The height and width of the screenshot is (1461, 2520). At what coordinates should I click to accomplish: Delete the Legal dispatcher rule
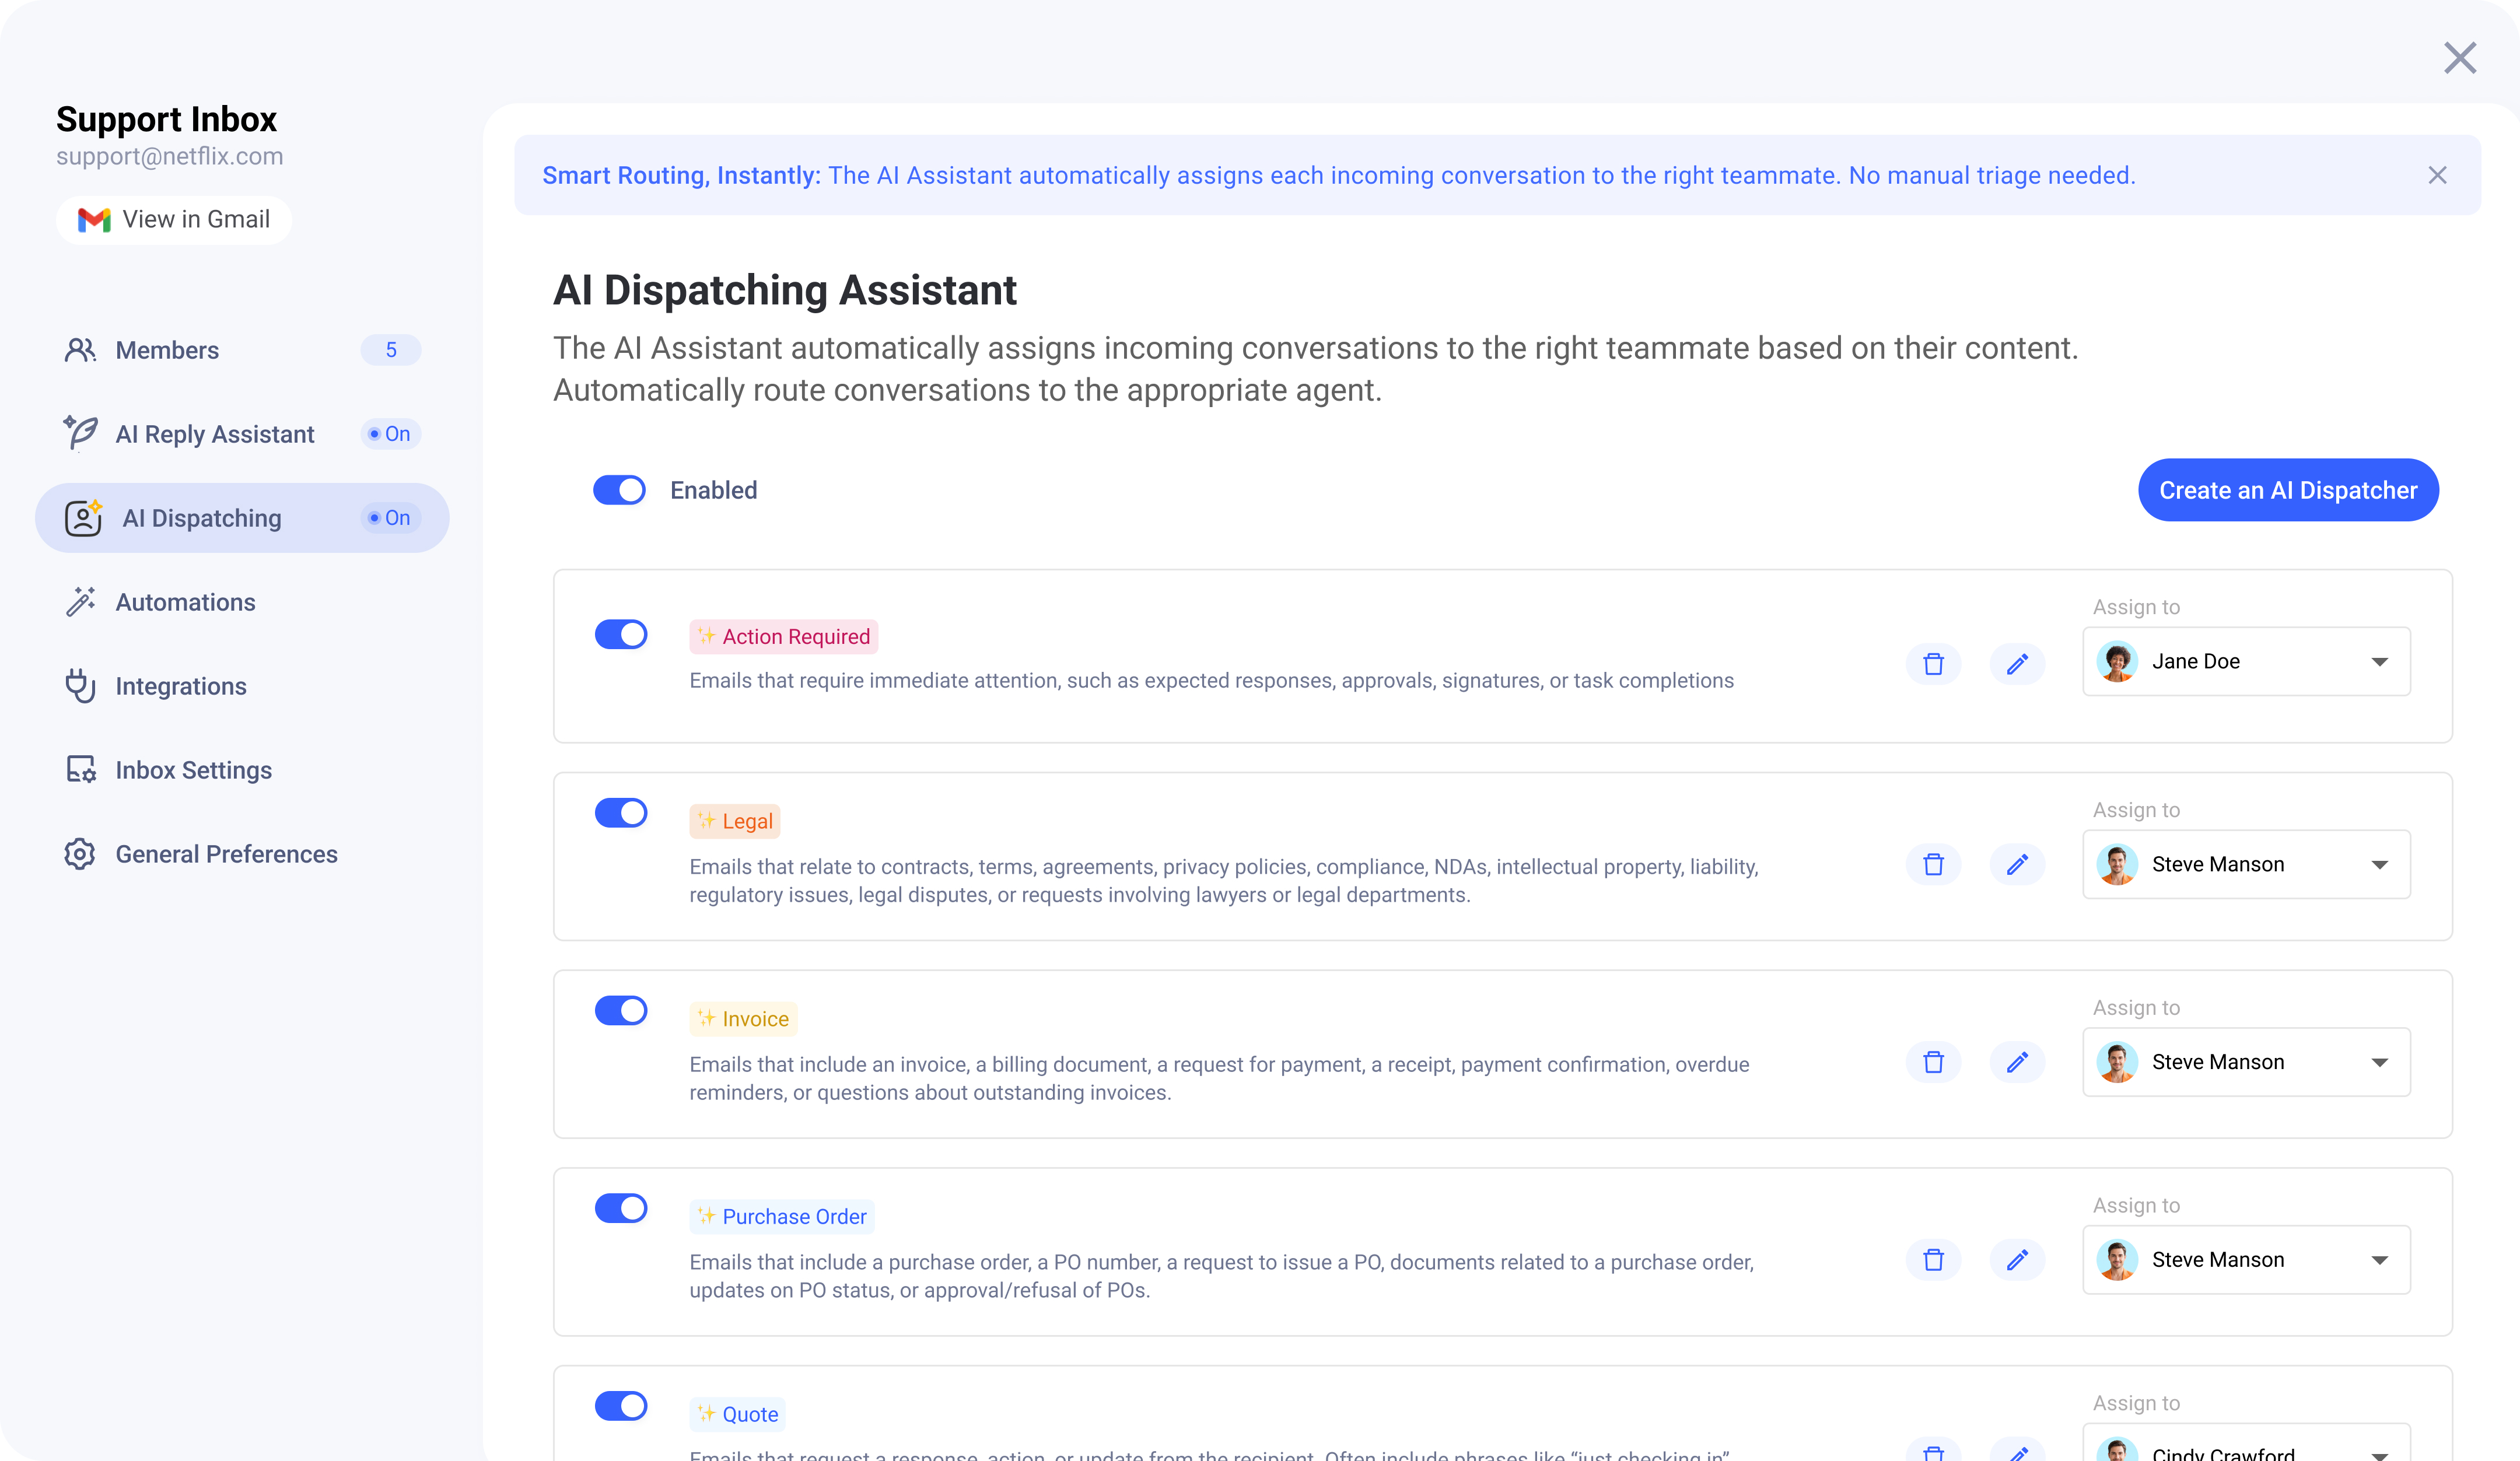[1933, 865]
